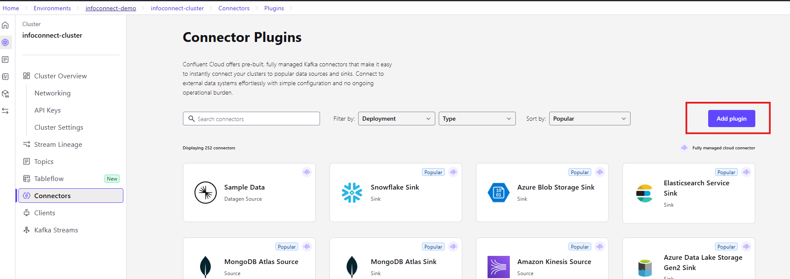The height and width of the screenshot is (279, 790).
Task: Click the checklist notebook icon in the left rail
Action: tap(5, 77)
